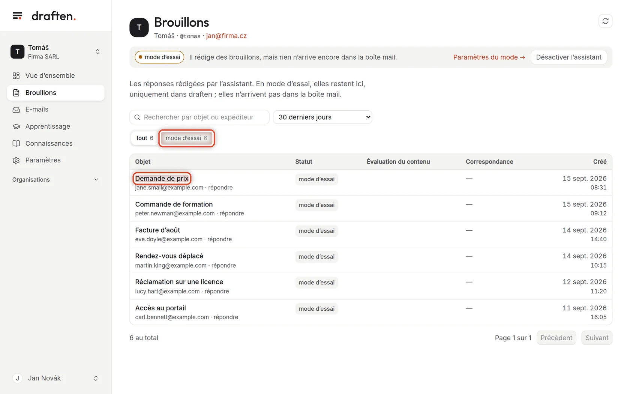
Task: Click status badge in Facture d'août row
Action: [316, 231]
